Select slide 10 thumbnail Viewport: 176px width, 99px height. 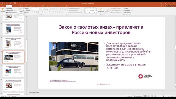point(13,71)
